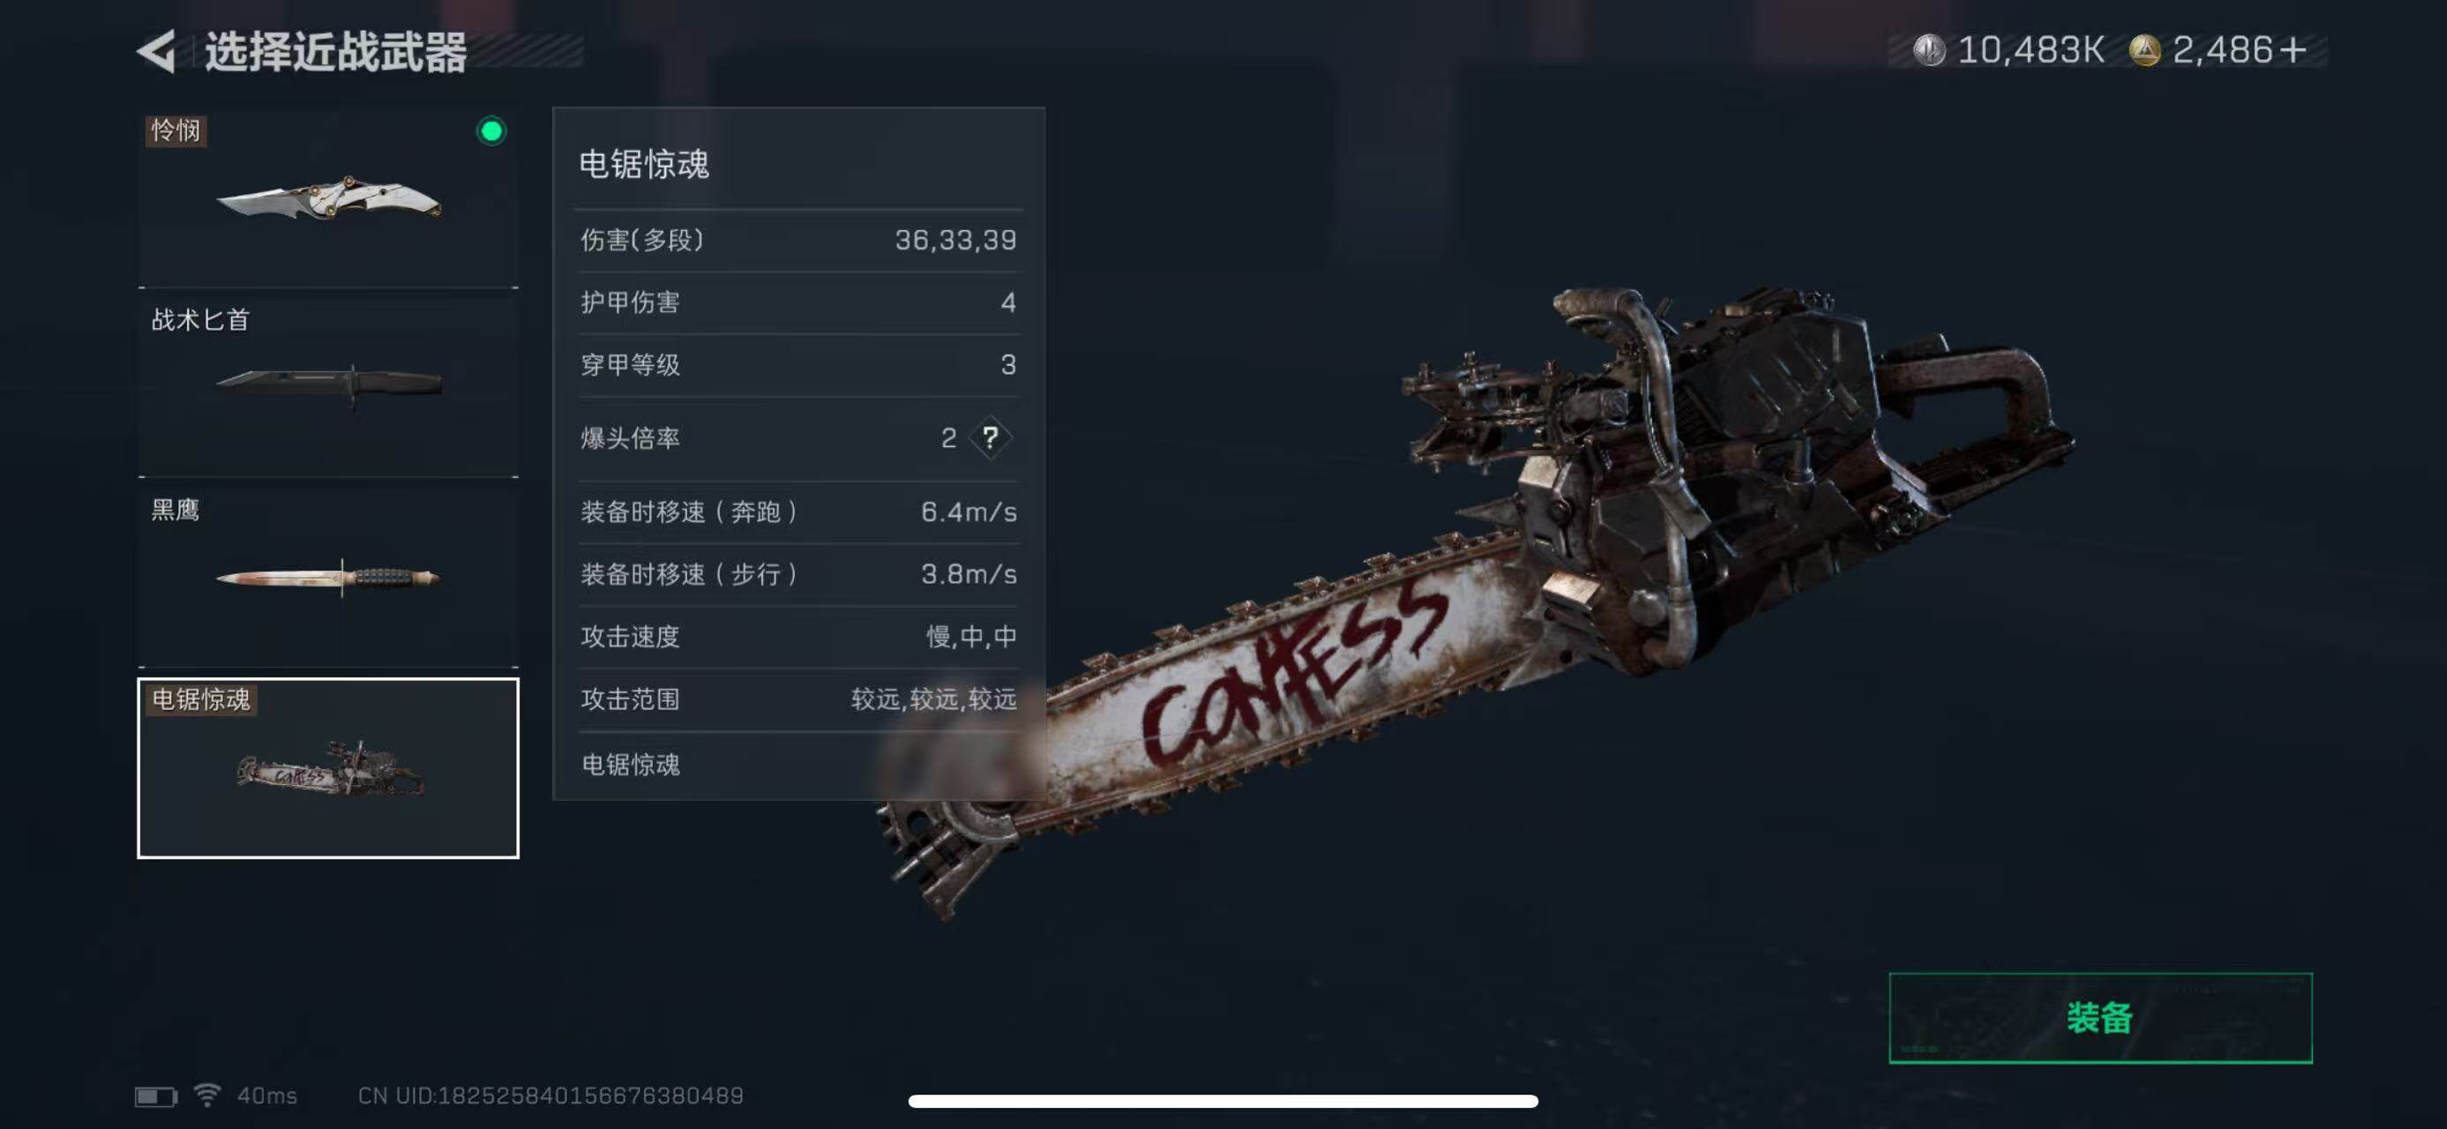The width and height of the screenshot is (2447, 1129).
Task: Equip weapon with the 装备 button
Action: (2100, 1018)
